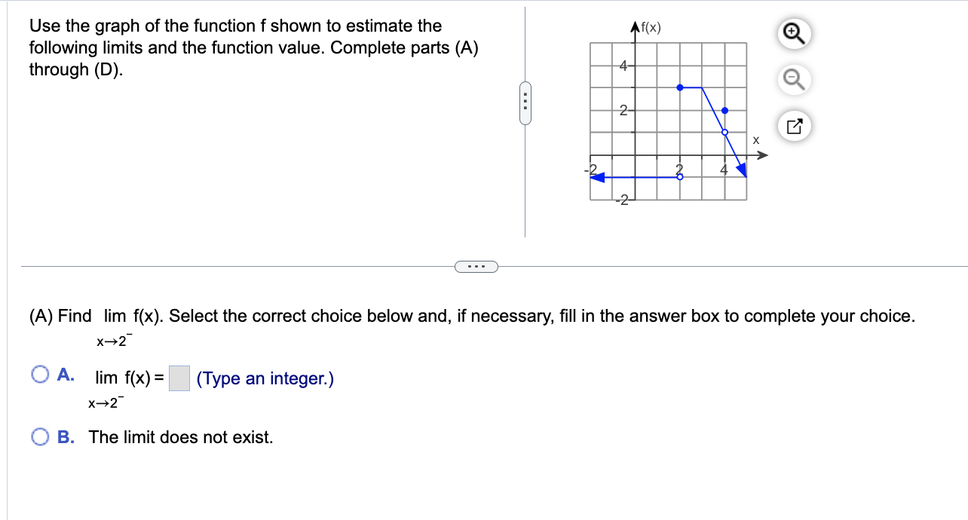Click the vertical dots drawer handle beside the graph
The image size is (968, 520).
(525, 103)
